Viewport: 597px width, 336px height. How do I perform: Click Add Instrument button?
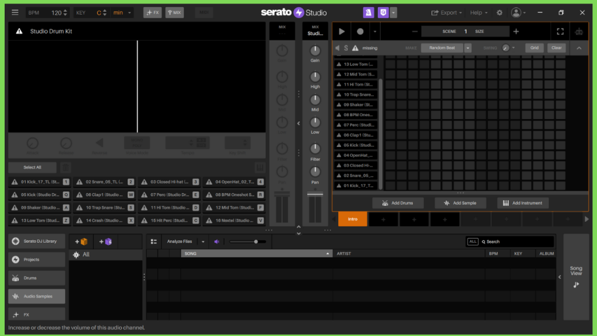pyautogui.click(x=523, y=203)
